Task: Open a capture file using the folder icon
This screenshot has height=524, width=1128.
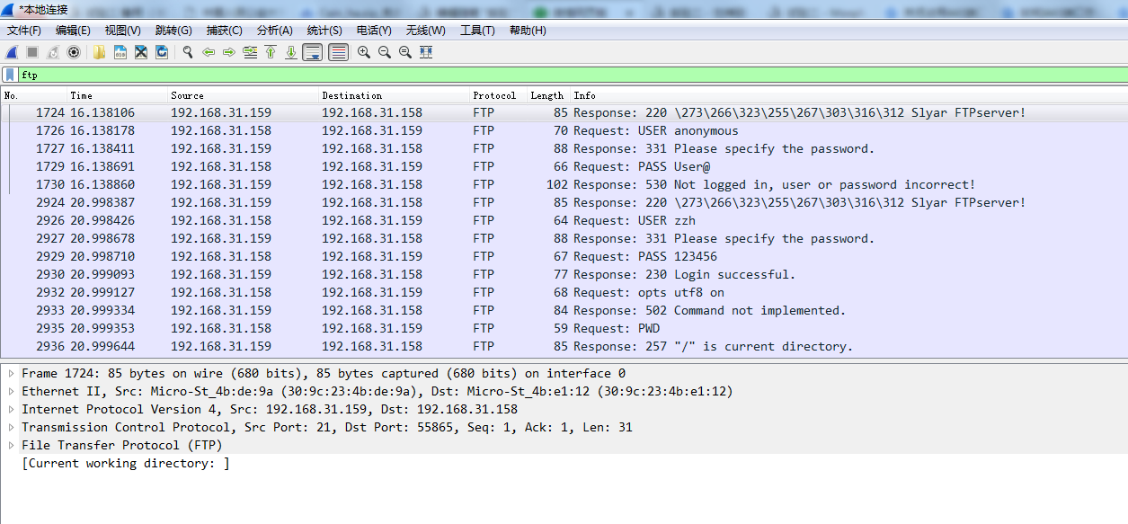Action: (x=99, y=52)
